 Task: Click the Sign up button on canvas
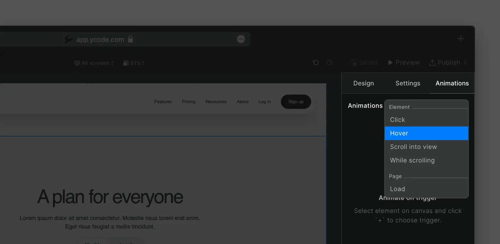[x=296, y=102]
